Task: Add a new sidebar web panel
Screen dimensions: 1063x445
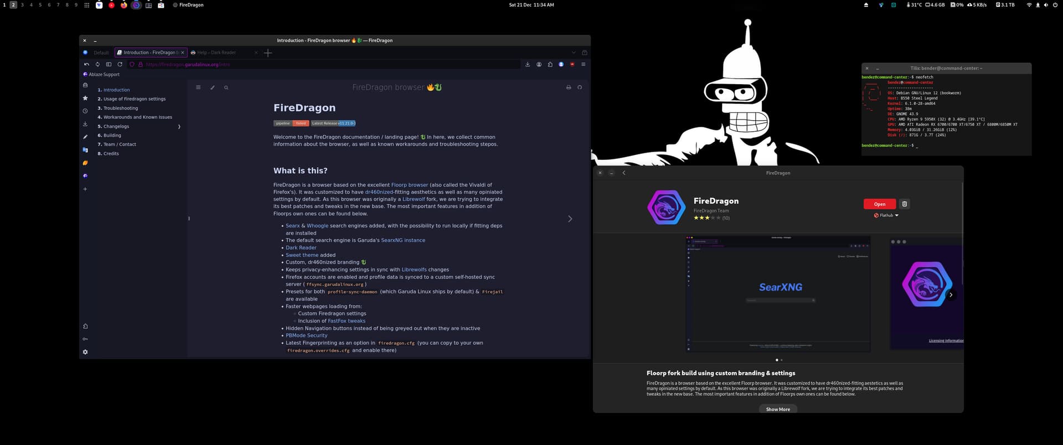Action: pos(85,189)
